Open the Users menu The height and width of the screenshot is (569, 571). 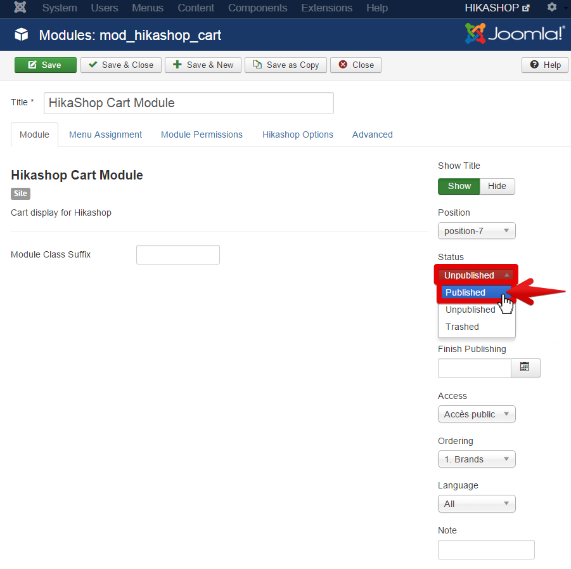coord(105,8)
